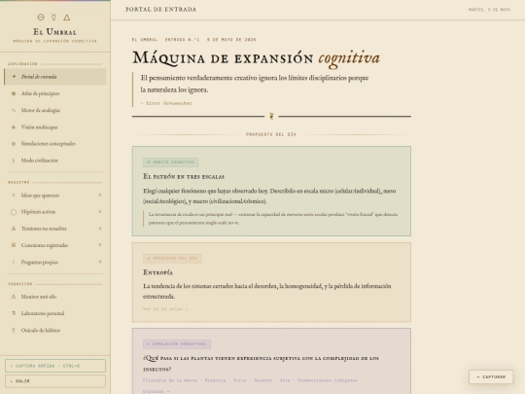The image size is (525, 394).
Task: Click the Laboratorio personal icon
Action: coord(14,313)
